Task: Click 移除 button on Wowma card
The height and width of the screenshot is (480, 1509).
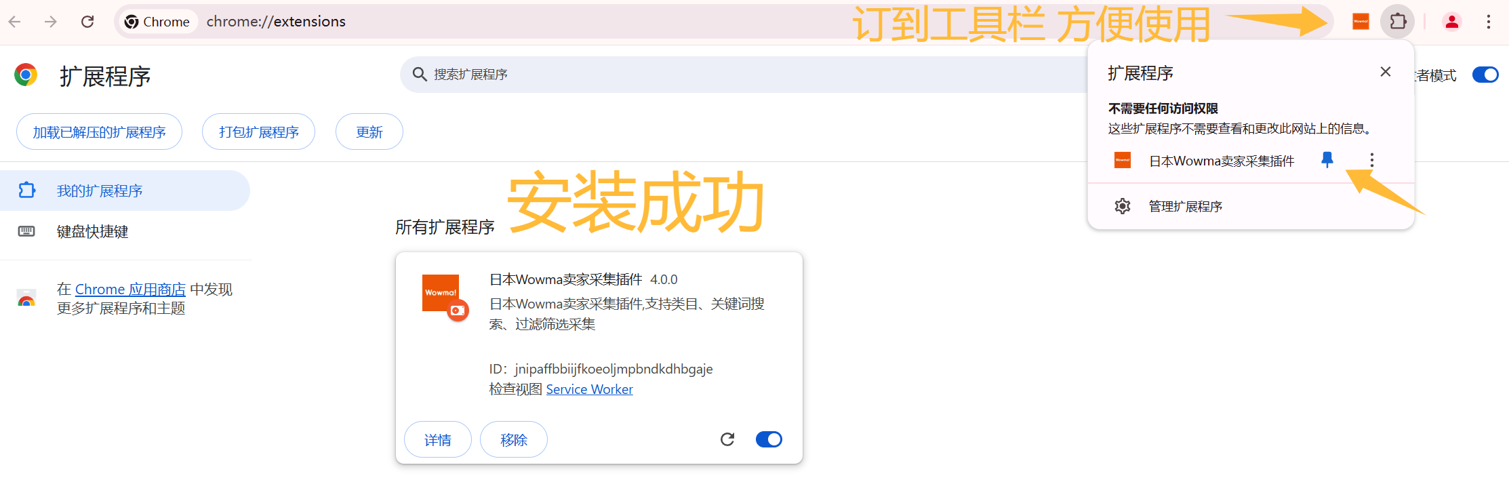Action: pos(514,439)
